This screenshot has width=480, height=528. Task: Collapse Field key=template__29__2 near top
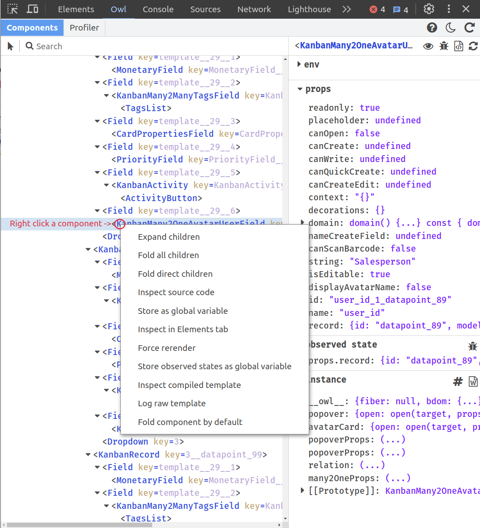pos(97,83)
